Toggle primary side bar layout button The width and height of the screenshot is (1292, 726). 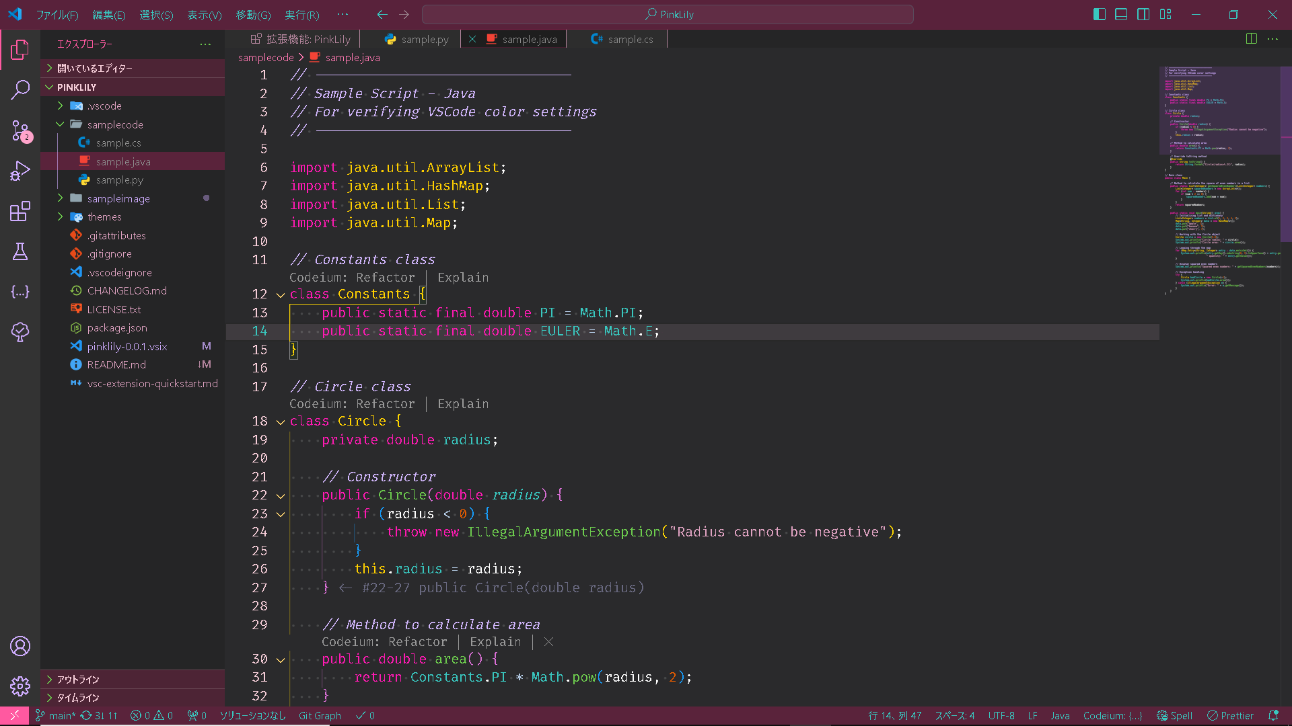(x=1100, y=14)
